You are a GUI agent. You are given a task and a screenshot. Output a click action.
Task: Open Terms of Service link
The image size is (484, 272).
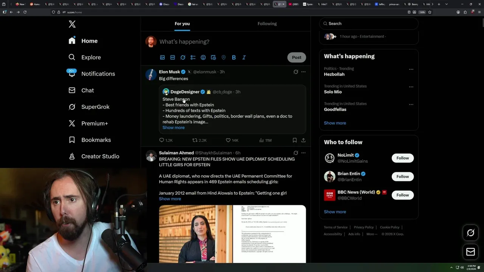[336, 227]
